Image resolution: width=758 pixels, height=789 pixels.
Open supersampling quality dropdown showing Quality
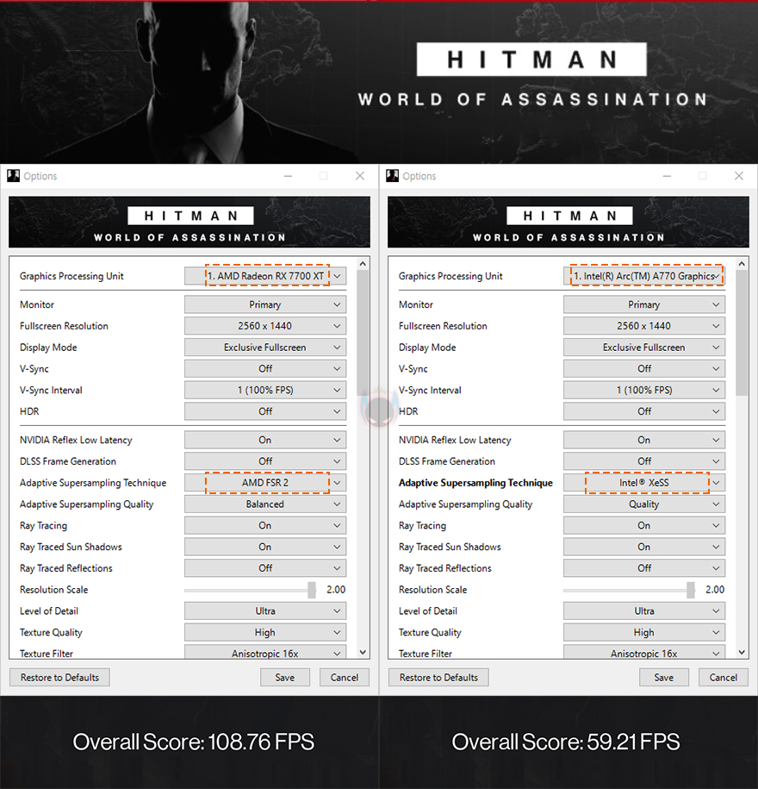644,504
